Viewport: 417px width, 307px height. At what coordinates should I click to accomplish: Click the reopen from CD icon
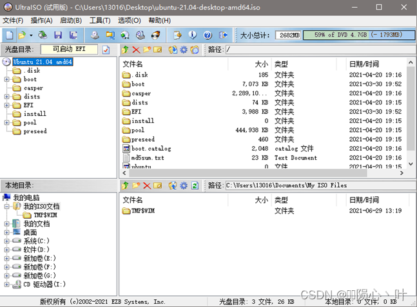pos(43,35)
